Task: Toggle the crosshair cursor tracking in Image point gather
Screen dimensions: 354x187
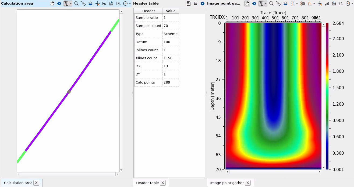Action: click(320, 4)
